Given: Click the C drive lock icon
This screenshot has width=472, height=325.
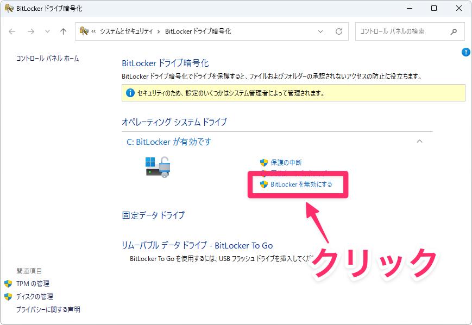Looking at the screenshot, I should pos(159,166).
